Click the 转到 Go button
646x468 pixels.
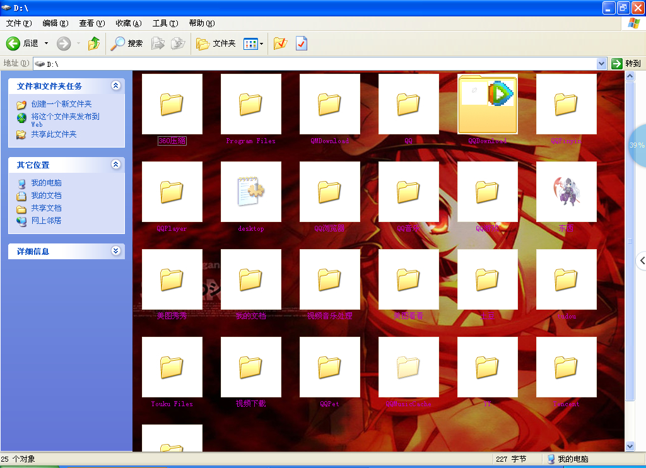click(626, 64)
